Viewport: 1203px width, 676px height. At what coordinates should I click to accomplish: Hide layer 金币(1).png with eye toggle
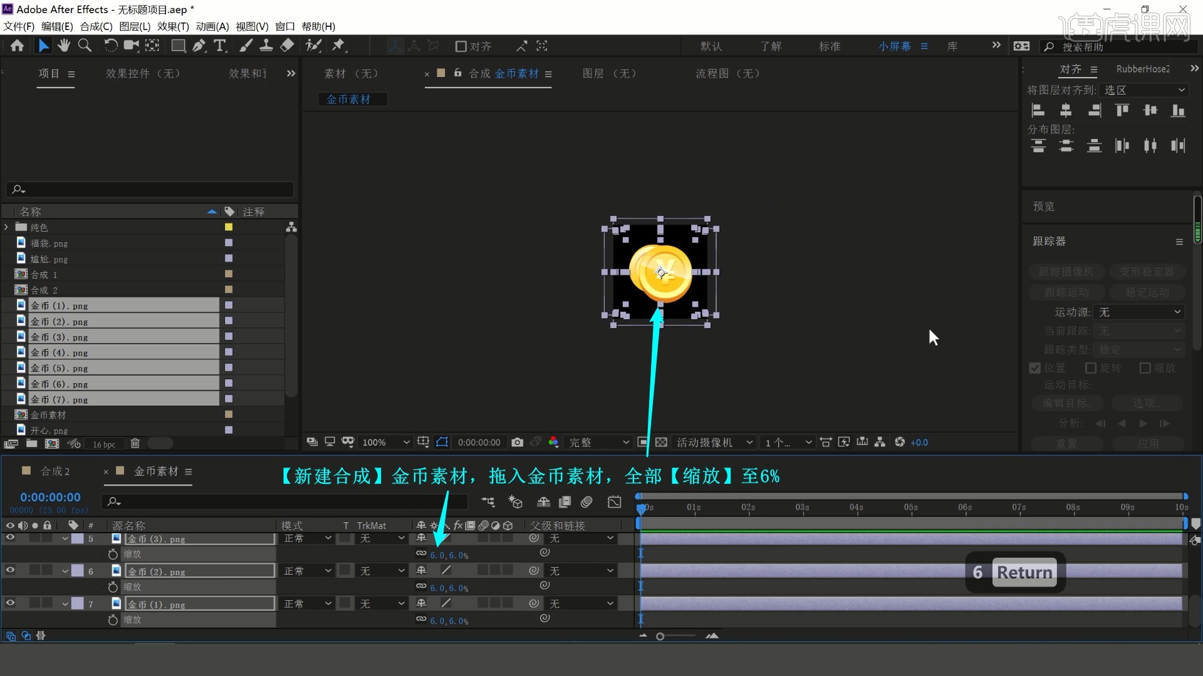click(10, 603)
